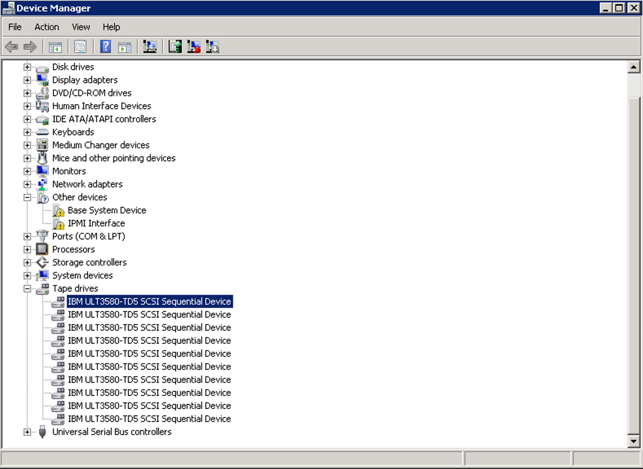This screenshot has height=469, width=643.
Task: Select the highlighted IBM ULT3580-TD5 tape drive
Action: pyautogui.click(x=150, y=302)
